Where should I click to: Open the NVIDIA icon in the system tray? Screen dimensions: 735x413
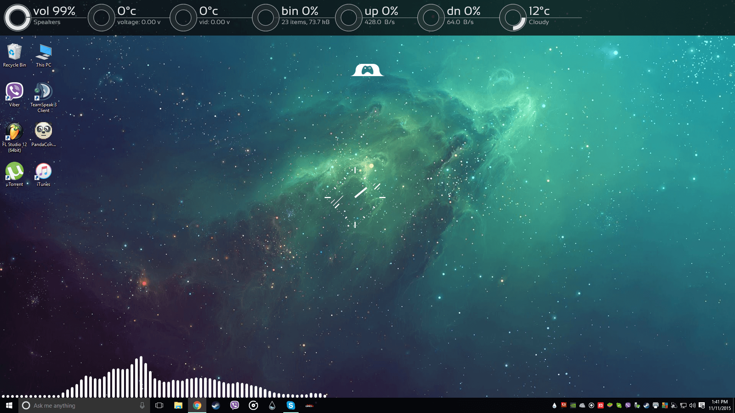(573, 405)
